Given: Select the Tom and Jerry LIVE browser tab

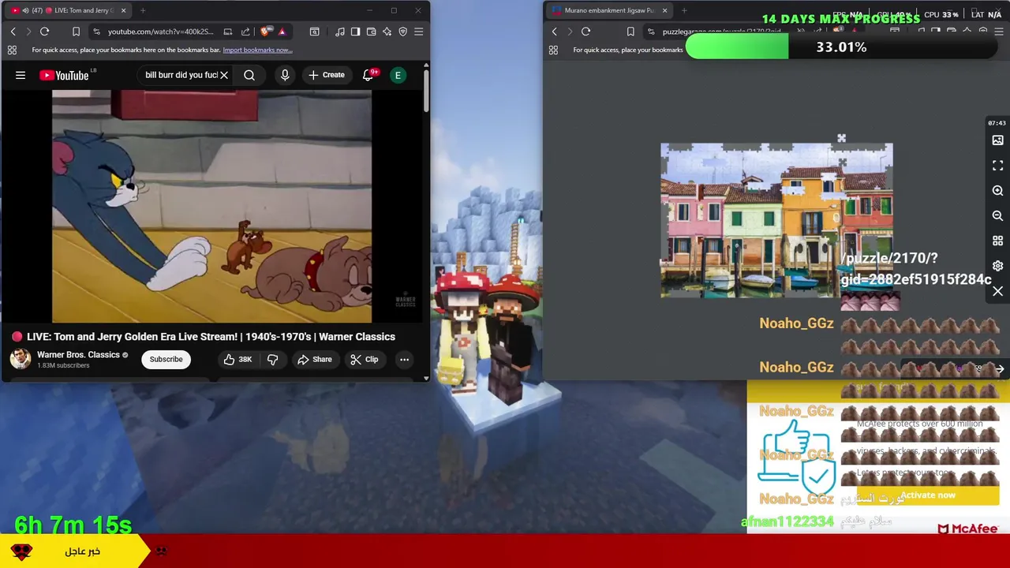Looking at the screenshot, I should pyautogui.click(x=68, y=10).
